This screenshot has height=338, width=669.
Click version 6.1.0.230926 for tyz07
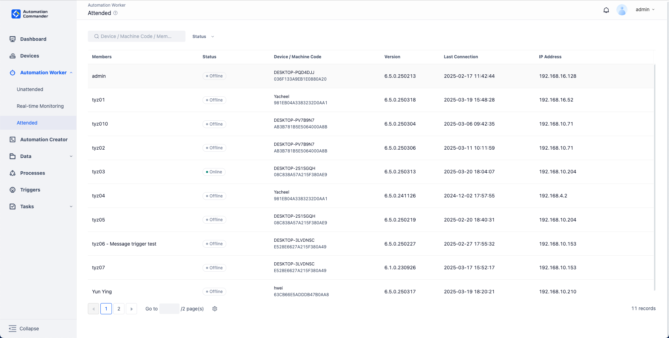(x=400, y=268)
